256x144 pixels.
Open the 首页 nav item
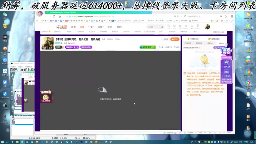point(73,27)
